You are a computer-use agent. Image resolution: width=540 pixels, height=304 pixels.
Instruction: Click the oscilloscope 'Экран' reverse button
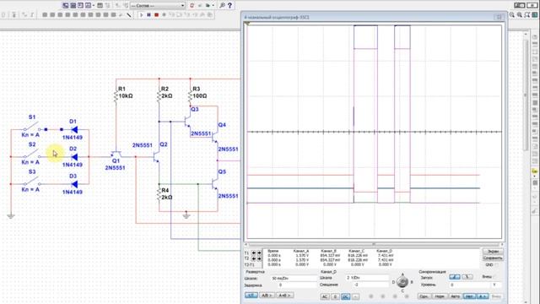pos(493,252)
